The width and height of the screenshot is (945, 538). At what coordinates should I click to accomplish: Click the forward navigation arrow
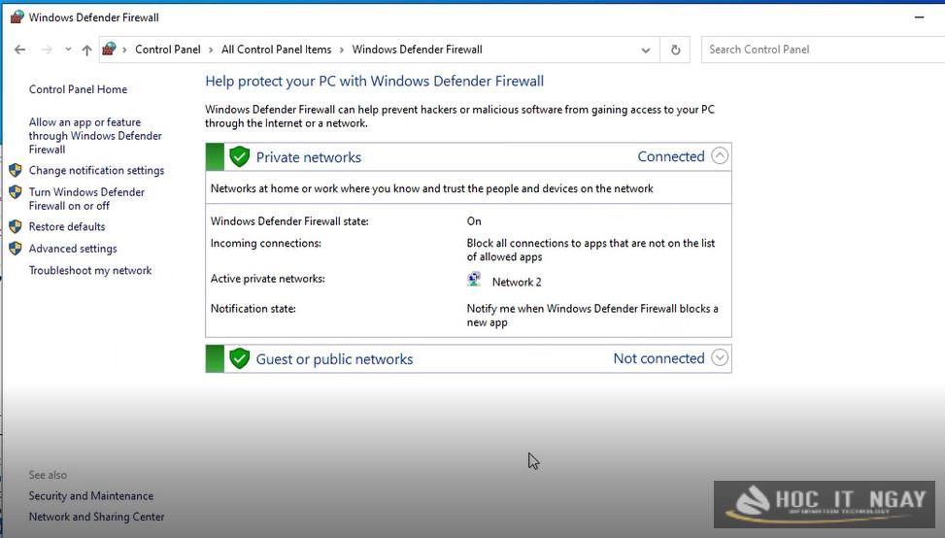[x=47, y=50]
